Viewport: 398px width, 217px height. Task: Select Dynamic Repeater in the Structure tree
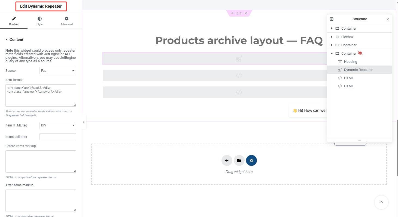pos(358,70)
